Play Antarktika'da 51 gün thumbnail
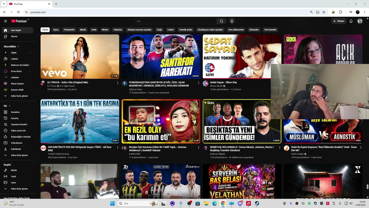 pos(80,121)
